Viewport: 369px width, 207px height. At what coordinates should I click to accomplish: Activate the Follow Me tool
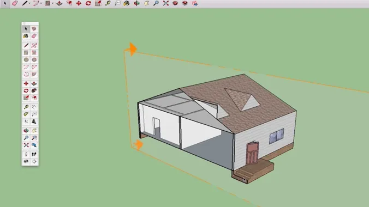click(x=34, y=90)
